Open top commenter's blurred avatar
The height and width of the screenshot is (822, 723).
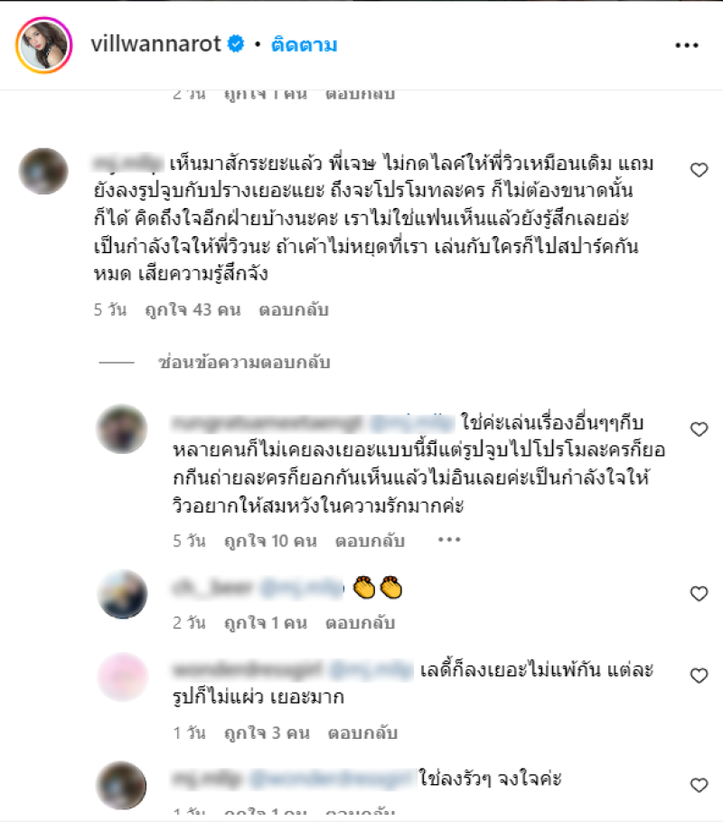pyautogui.click(x=43, y=172)
